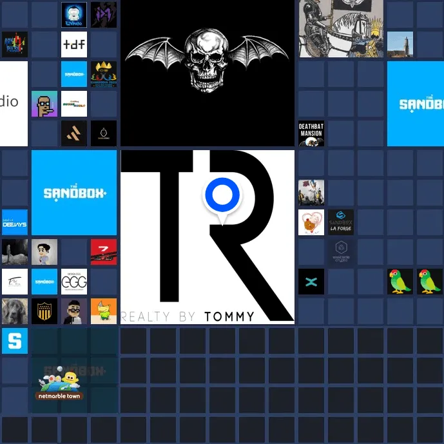This screenshot has height=444, width=444.
Task: Select the teal X on black tile
Action: (x=311, y=282)
